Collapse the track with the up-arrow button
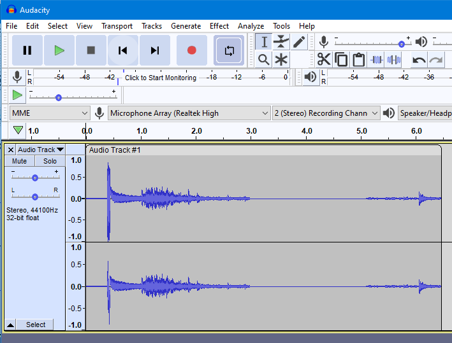This screenshot has height=343, width=452. (10, 325)
